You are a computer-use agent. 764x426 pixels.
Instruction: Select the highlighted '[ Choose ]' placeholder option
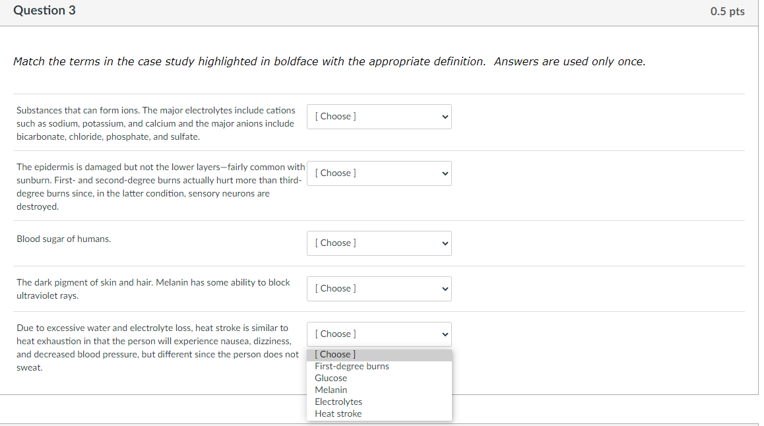tap(379, 355)
